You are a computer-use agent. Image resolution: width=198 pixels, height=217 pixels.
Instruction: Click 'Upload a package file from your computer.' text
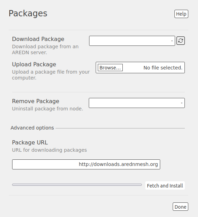[x=51, y=75]
